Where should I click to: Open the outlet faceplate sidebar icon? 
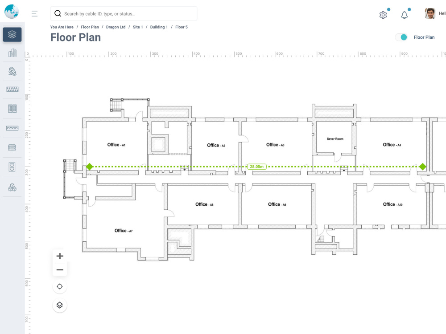(12, 167)
